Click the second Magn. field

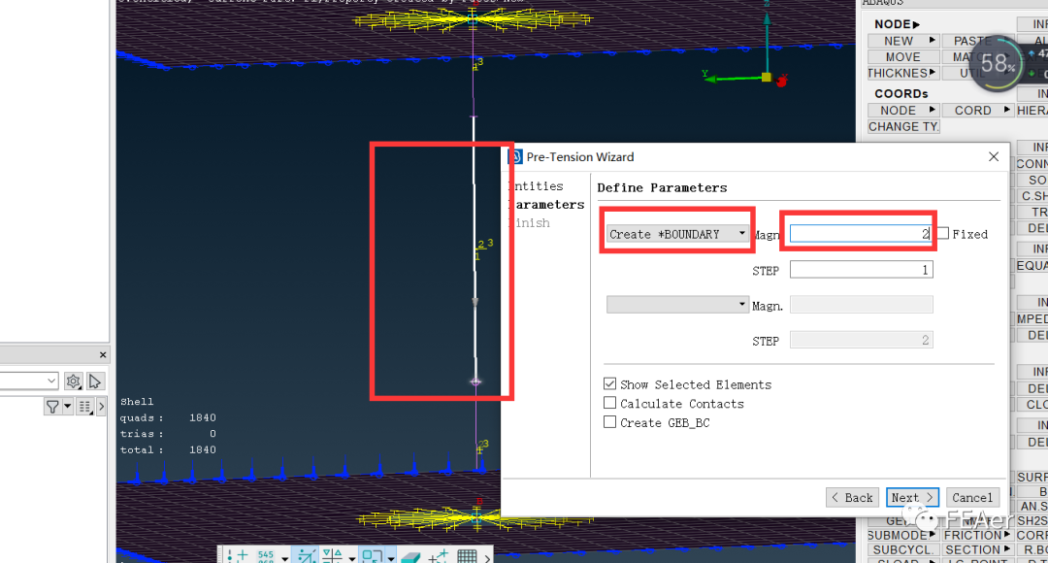click(861, 305)
